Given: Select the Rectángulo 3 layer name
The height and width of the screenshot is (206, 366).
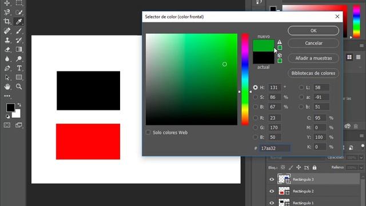Looking at the screenshot, I should tap(303, 179).
